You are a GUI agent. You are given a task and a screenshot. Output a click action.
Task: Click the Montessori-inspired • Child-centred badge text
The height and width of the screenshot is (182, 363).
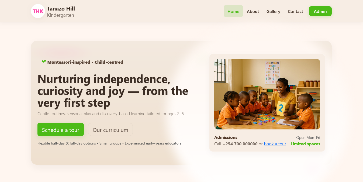click(85, 62)
